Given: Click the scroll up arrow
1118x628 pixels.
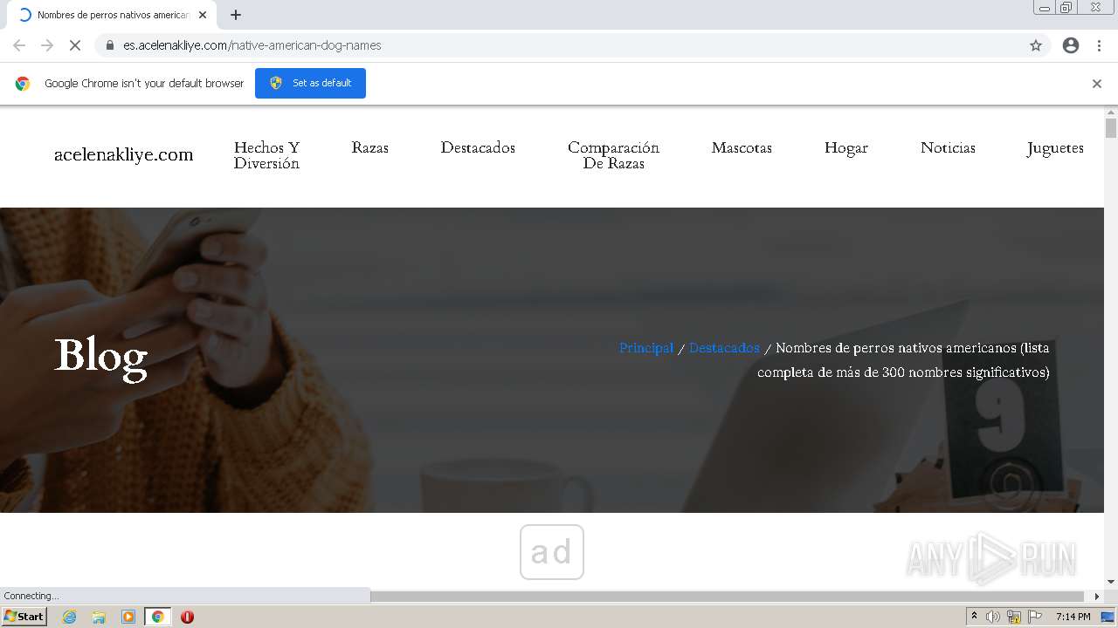Looking at the screenshot, I should pyautogui.click(x=1111, y=112).
